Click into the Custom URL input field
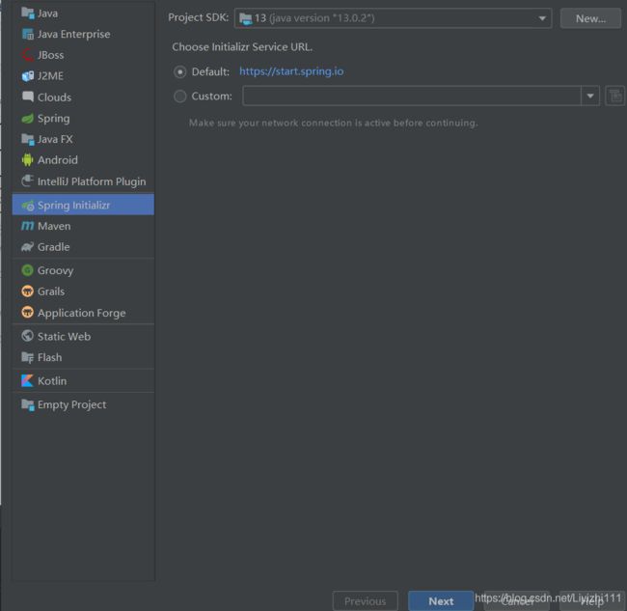The image size is (627, 611). point(412,96)
